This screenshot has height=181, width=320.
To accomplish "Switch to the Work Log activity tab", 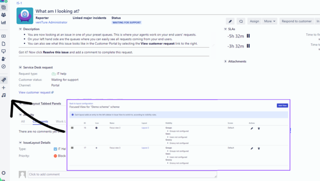I will coord(61,121).
